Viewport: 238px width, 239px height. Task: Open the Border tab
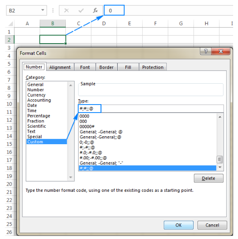tap(106, 67)
